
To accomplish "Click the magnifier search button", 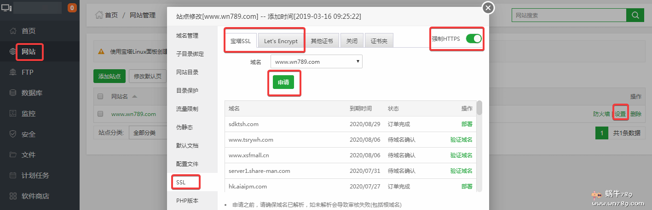I will pyautogui.click(x=635, y=15).
